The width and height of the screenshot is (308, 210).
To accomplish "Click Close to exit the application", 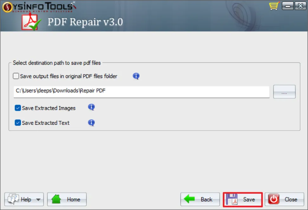I will click(285, 199).
